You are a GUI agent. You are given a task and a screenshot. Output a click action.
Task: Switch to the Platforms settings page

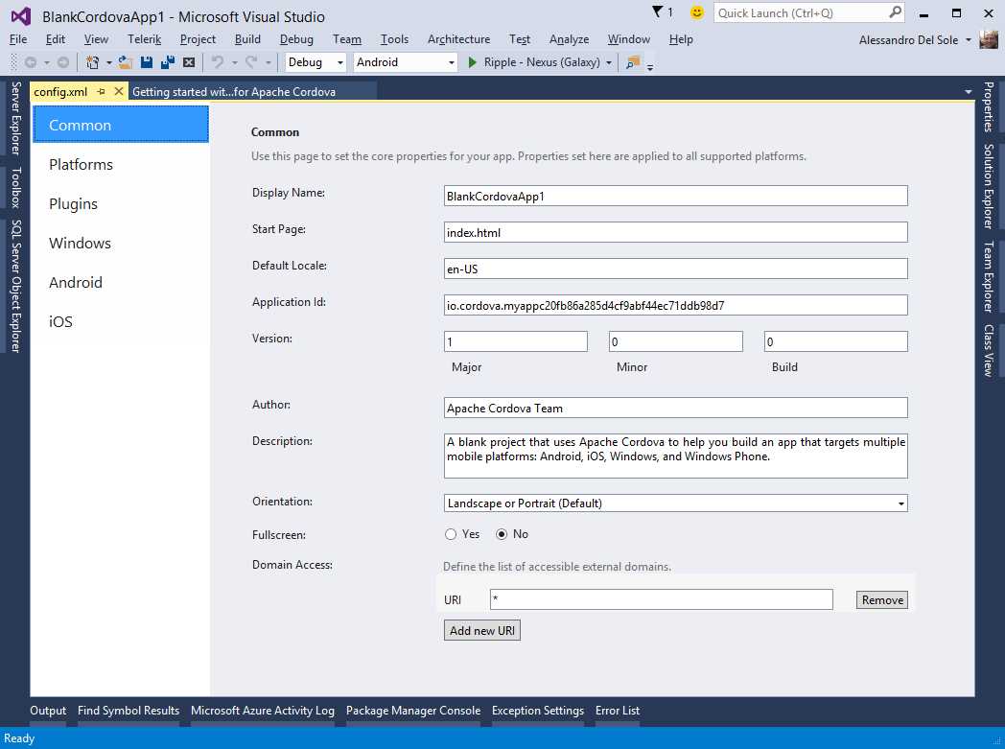point(81,164)
